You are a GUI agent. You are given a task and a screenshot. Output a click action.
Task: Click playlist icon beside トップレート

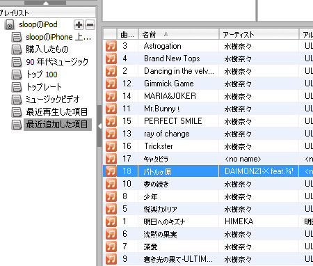coord(17,87)
